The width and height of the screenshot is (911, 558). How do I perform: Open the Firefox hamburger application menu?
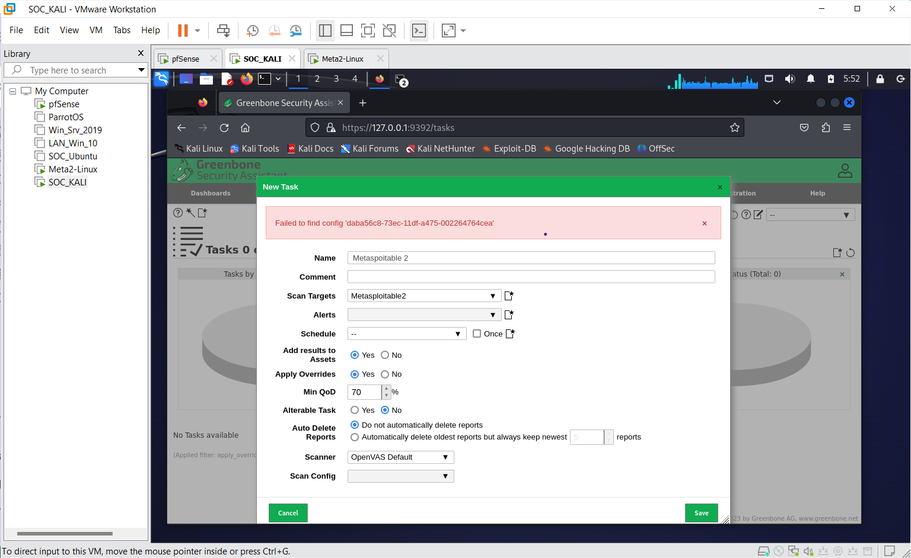point(847,127)
